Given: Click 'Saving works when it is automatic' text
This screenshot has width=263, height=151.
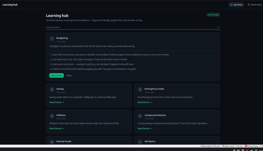Looking at the screenshot, I should tap(83, 97).
